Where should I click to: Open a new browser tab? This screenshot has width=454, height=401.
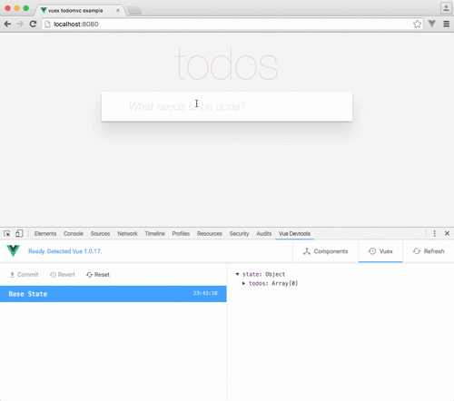(x=134, y=11)
